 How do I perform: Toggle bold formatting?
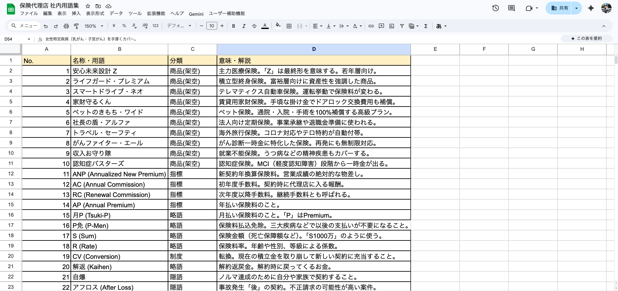(x=233, y=26)
